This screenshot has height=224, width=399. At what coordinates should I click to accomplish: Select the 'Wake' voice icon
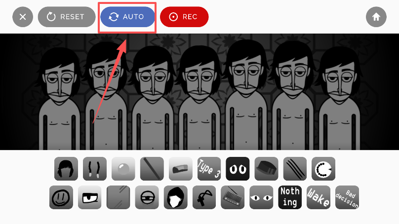319,197
